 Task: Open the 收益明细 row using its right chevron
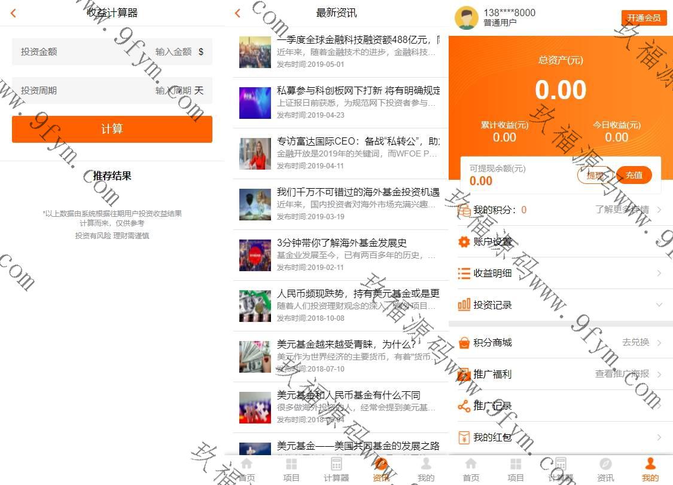(659, 274)
